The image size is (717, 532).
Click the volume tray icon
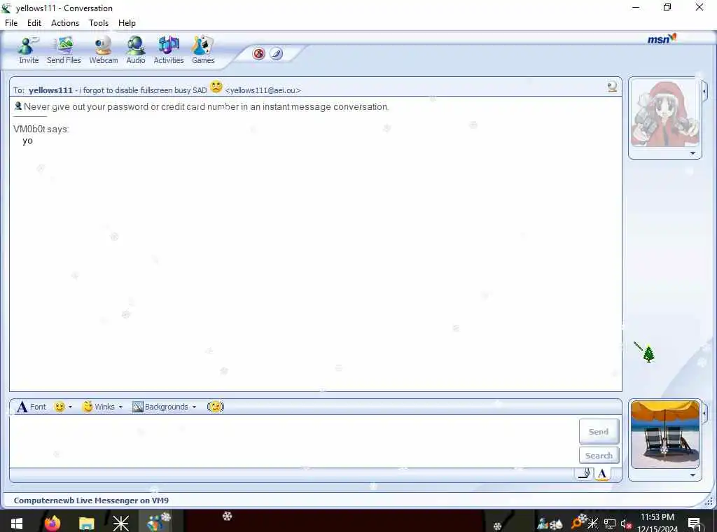coord(625,524)
